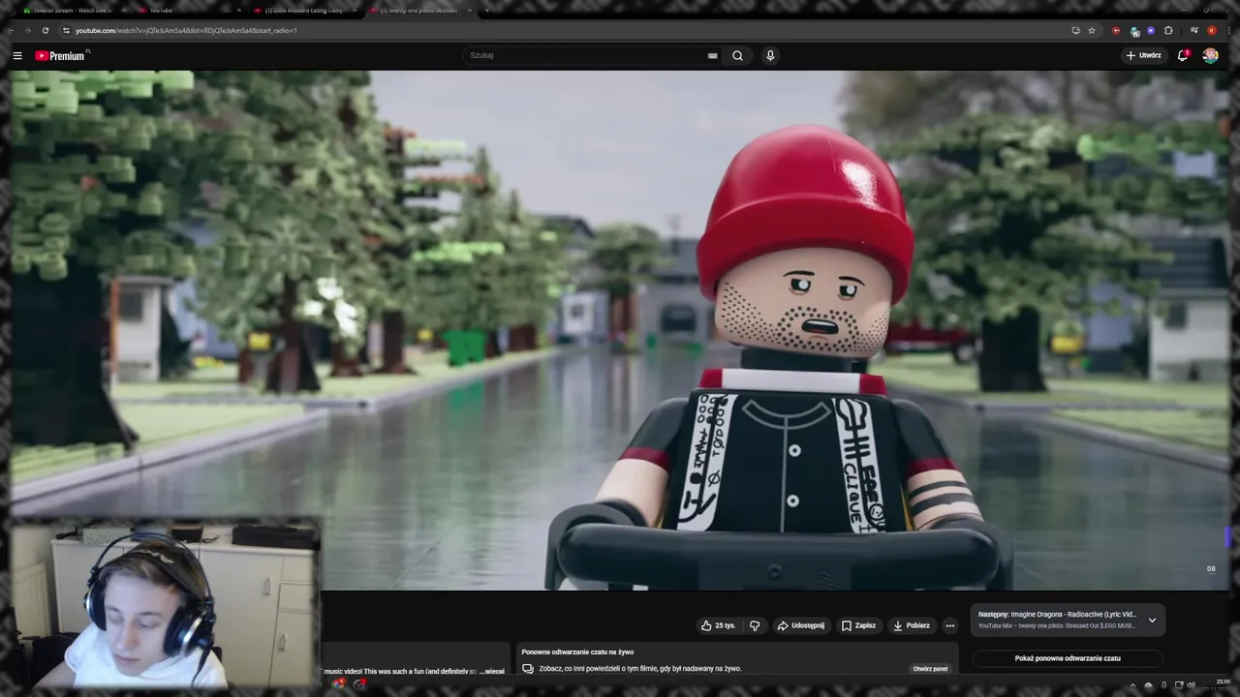Click Pokaż ponowne odtwarzanie czatu button
The image size is (1240, 697).
(x=1068, y=658)
